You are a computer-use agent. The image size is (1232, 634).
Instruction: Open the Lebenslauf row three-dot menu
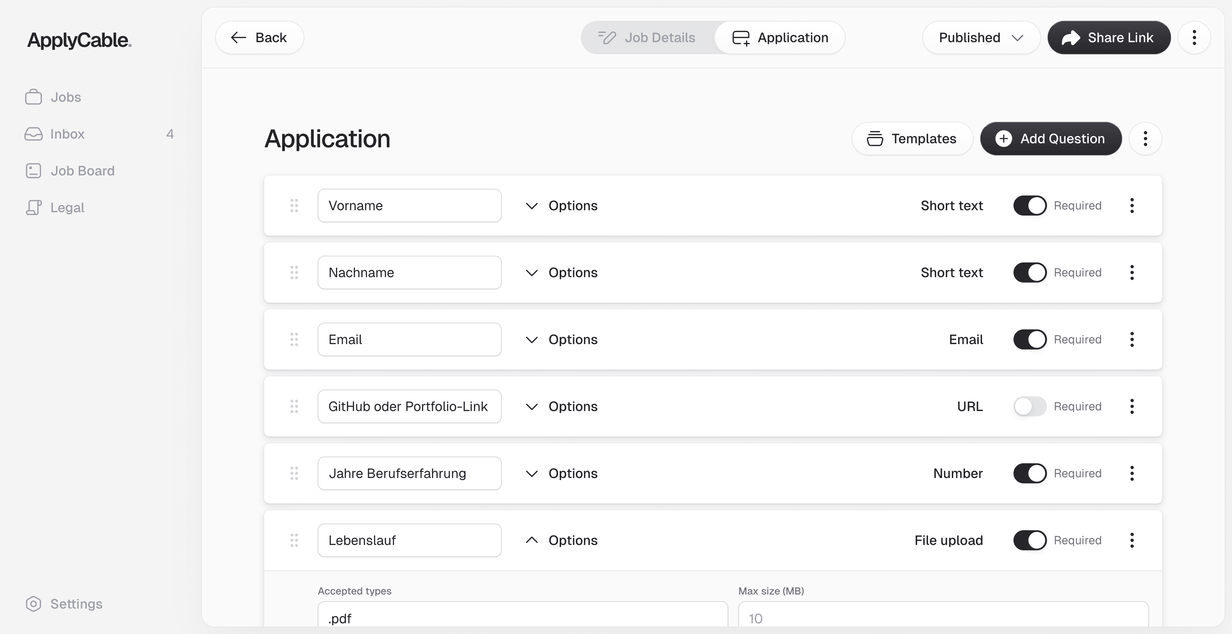click(x=1131, y=540)
